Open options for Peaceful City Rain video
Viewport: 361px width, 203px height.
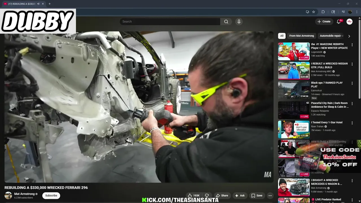coord(352,104)
